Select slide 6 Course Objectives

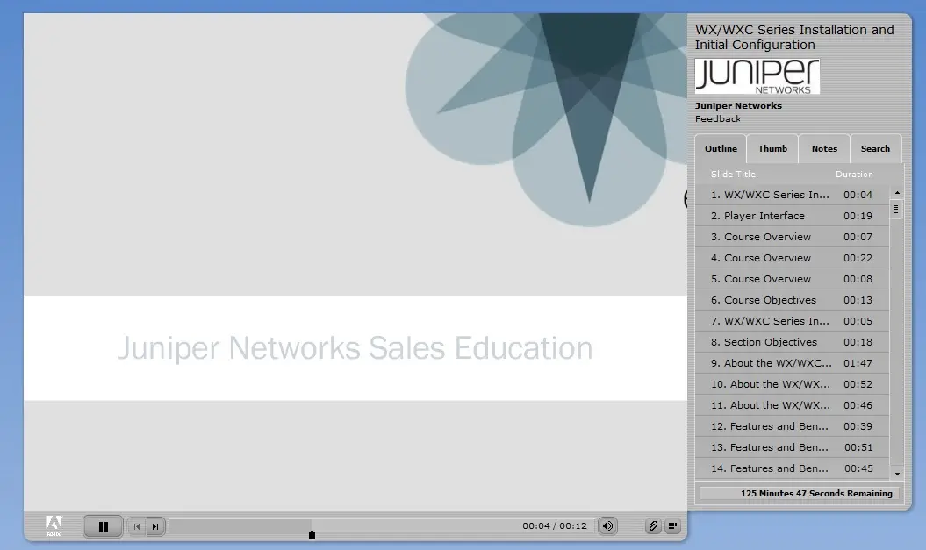click(x=792, y=300)
